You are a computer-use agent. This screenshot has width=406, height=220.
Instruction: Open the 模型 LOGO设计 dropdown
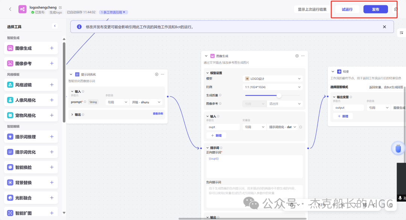273,79
